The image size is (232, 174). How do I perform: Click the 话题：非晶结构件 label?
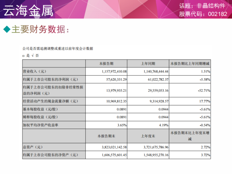point(202,6)
